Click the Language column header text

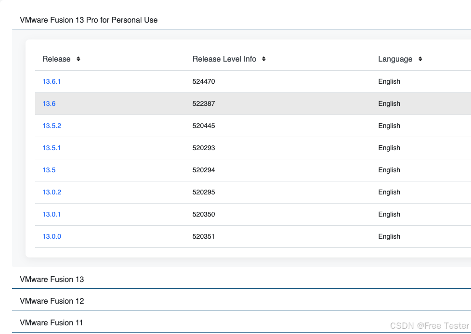pos(395,59)
